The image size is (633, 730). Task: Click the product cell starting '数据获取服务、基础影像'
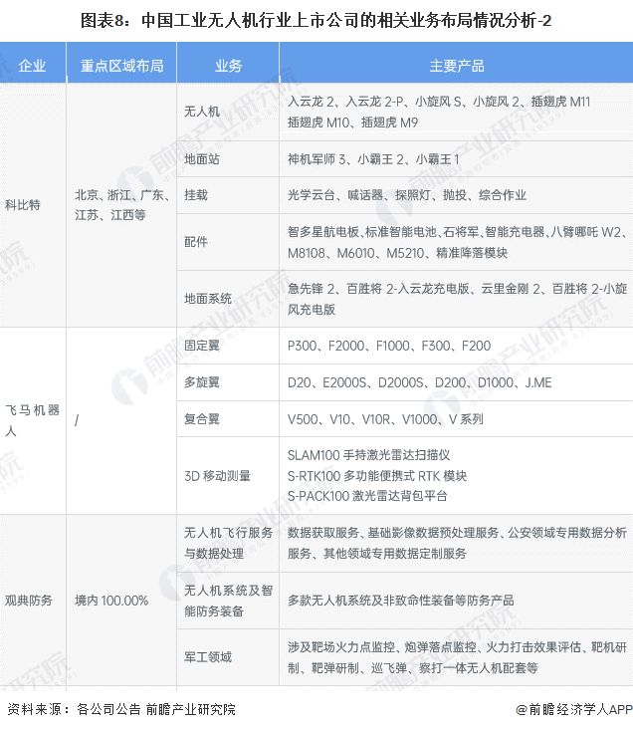coord(457,544)
